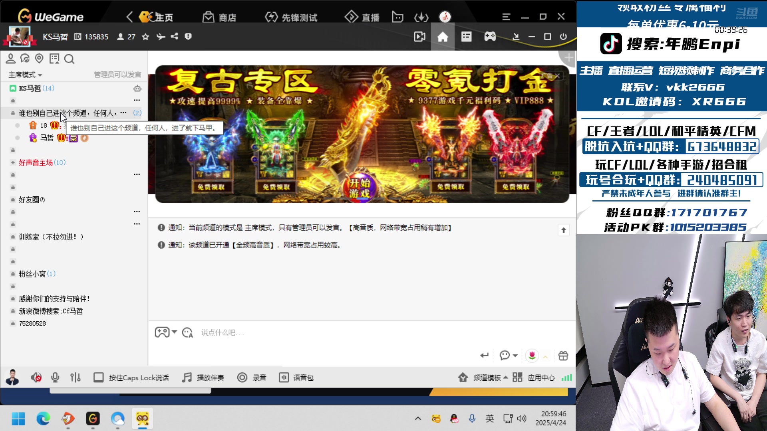Switch to 先锋测试 tab
Screen dimensions: 767x431
[291, 17]
